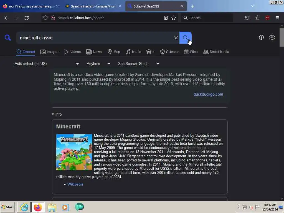
Task: Select the Science search category
Action: pos(169,52)
